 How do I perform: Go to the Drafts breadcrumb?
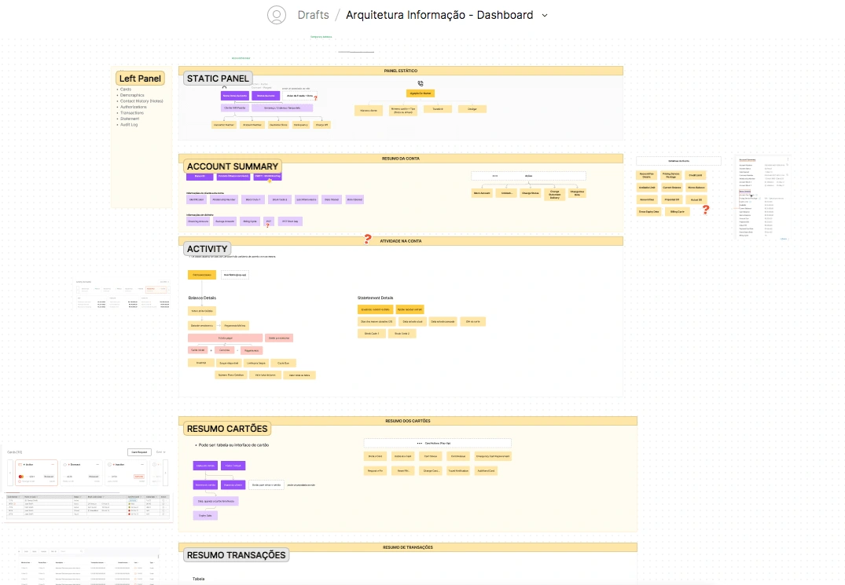[313, 15]
